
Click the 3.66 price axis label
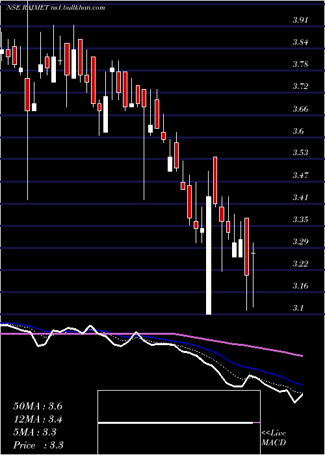[x=300, y=109]
